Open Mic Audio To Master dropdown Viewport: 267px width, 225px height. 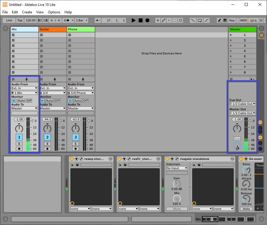[25, 108]
